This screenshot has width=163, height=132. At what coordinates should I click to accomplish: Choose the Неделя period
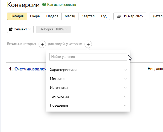pyautogui.click(x=52, y=16)
